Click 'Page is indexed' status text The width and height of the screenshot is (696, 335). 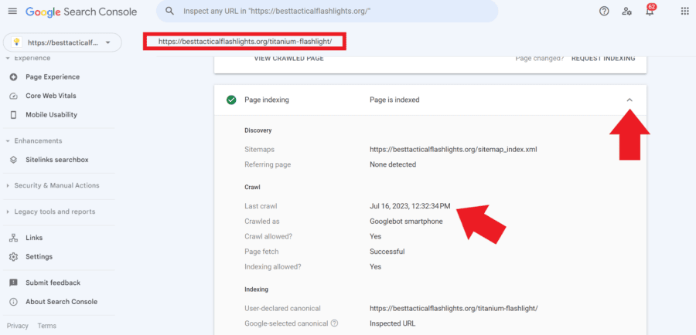[x=394, y=100]
